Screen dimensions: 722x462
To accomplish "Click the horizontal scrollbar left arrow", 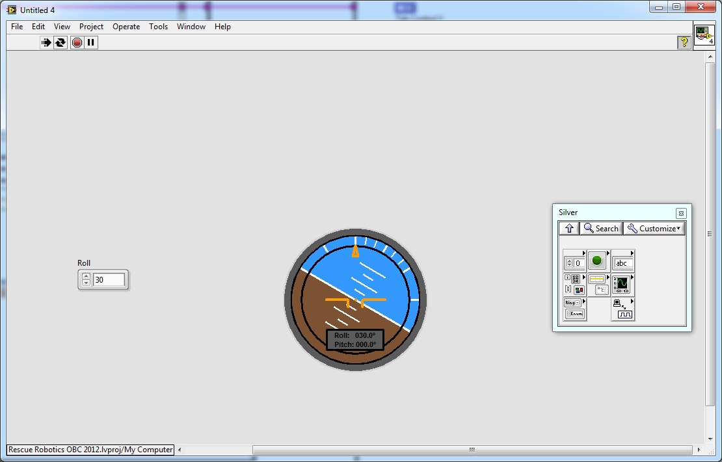I will [x=180, y=450].
